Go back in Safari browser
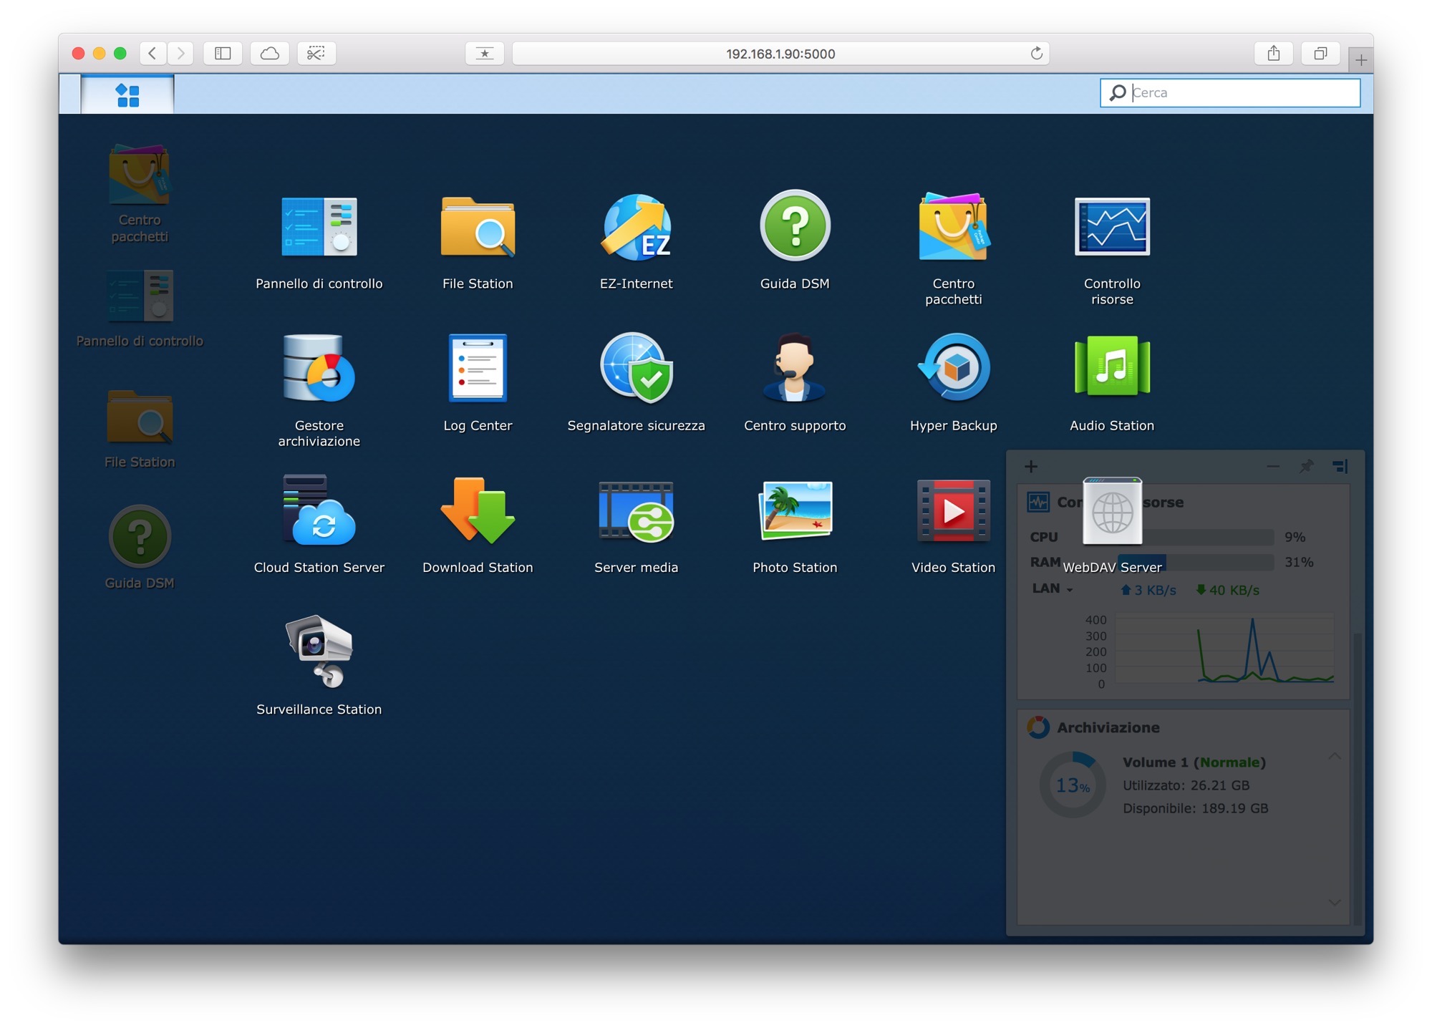The height and width of the screenshot is (1028, 1432). [x=153, y=53]
